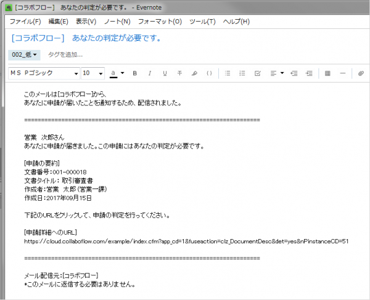This screenshot has width=370, height=300.
Task: Click the メール配信元:[コラボフロー] line
Action: 61,275
